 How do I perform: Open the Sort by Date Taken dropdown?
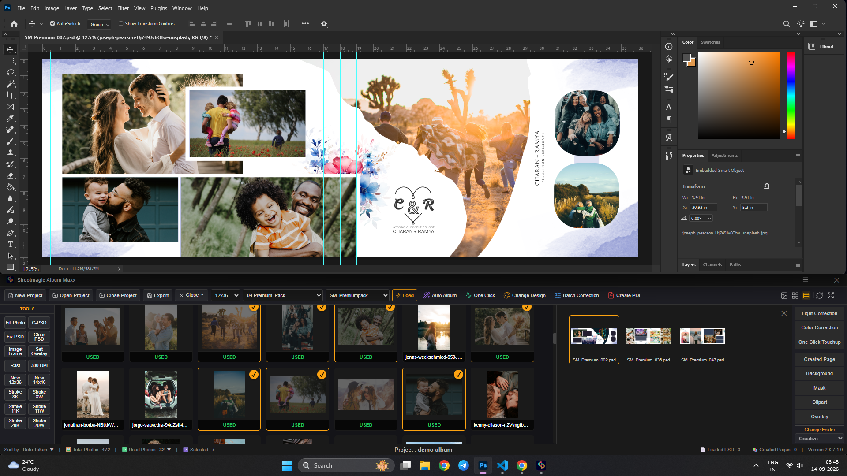click(x=29, y=450)
